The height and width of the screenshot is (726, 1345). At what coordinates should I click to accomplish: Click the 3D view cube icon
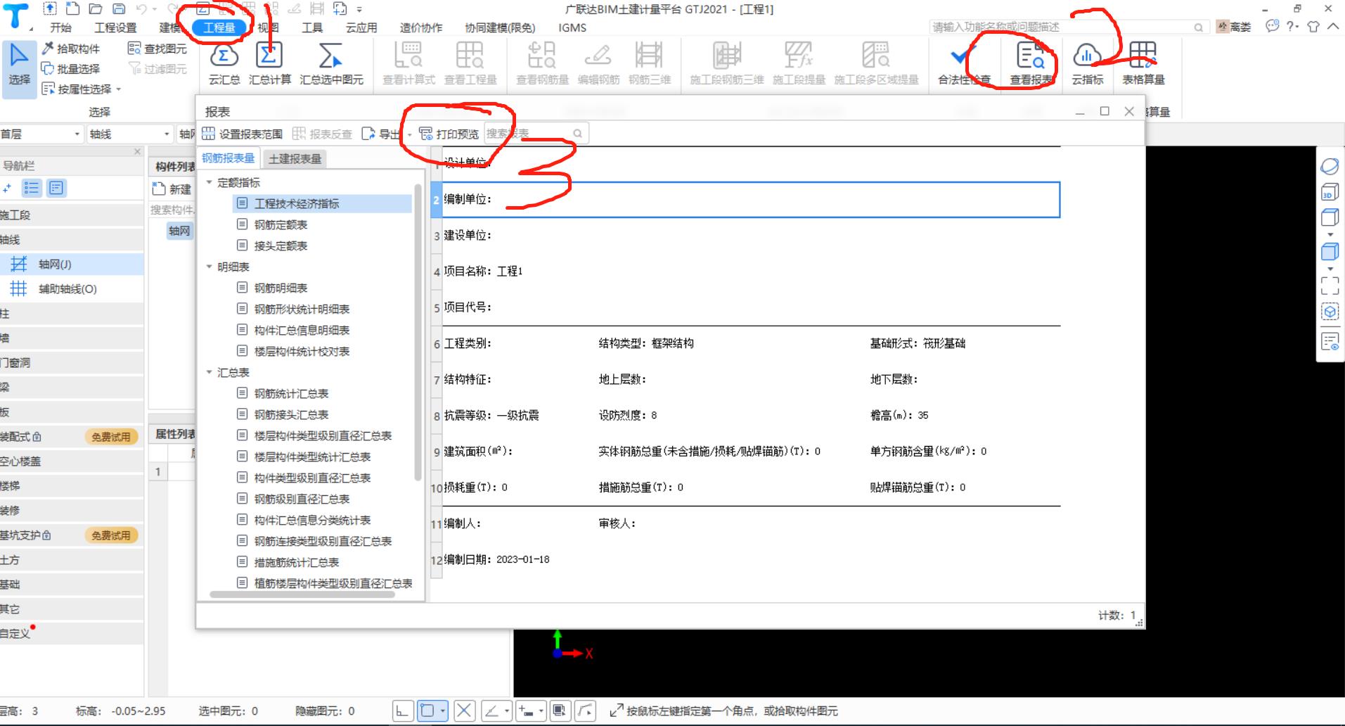click(x=1330, y=193)
